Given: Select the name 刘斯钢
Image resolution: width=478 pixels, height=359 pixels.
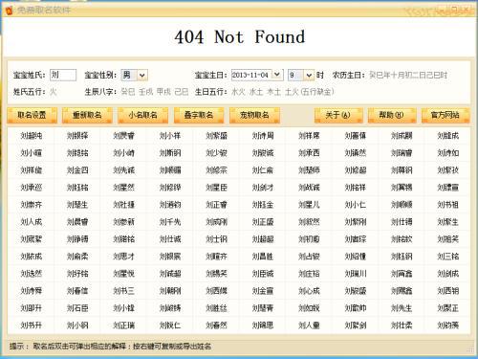Looking at the screenshot, I should 170,153.
